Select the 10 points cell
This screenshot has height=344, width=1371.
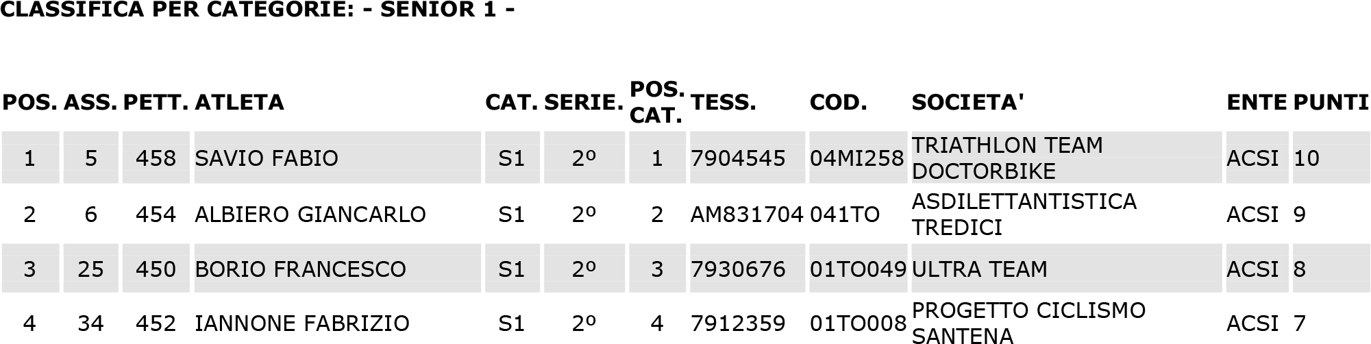[1331, 158]
